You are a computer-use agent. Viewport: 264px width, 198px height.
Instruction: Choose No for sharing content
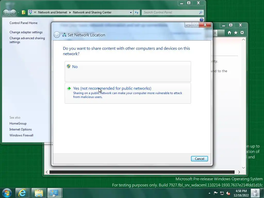tap(128, 72)
